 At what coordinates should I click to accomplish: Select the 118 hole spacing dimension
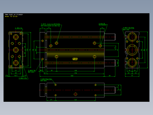tap(75, 70)
